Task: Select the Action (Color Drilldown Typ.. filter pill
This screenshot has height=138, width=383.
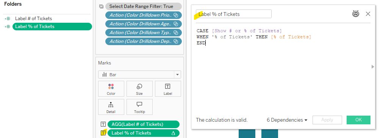Action: [144, 33]
